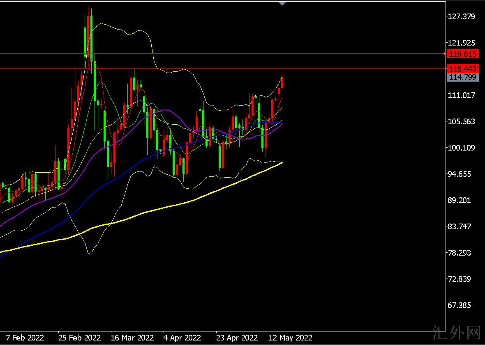
Task: Click the chart shift triangle marker at top
Action: coord(282,3)
